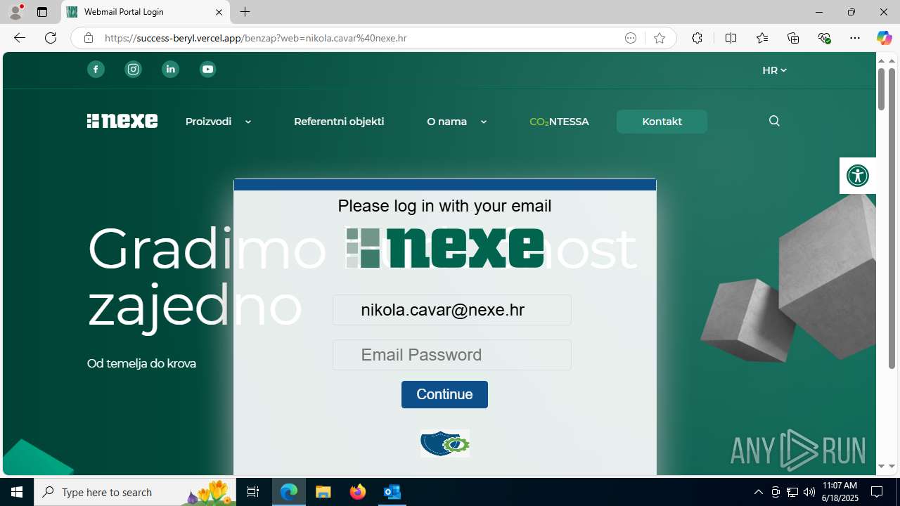
Task: Click the shield badge below Continue
Action: [x=445, y=443]
